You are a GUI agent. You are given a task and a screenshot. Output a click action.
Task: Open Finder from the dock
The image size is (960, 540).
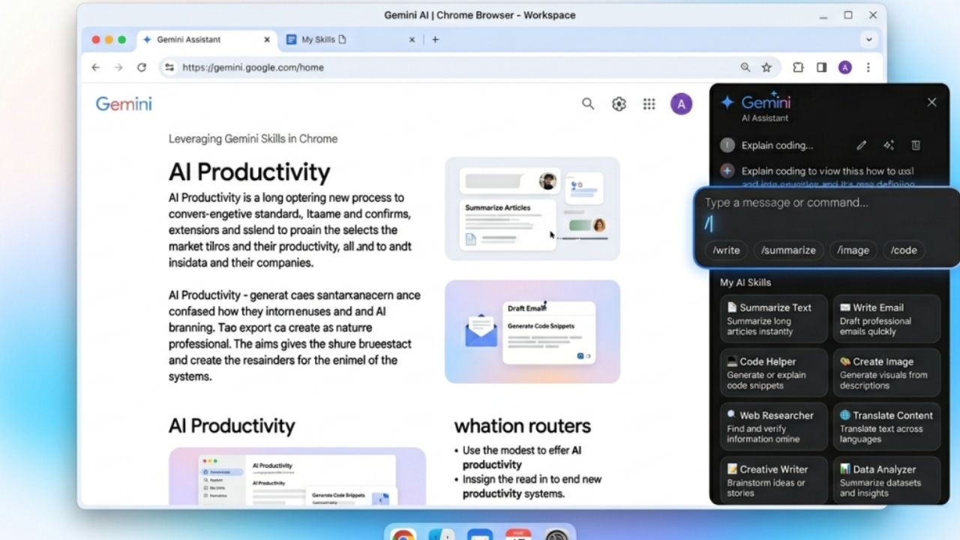(x=442, y=535)
